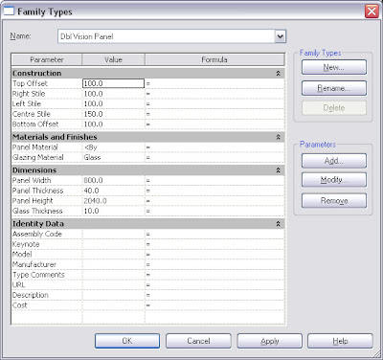Select the Panel Material parameter label
The width and height of the screenshot is (383, 360).
coord(35,147)
